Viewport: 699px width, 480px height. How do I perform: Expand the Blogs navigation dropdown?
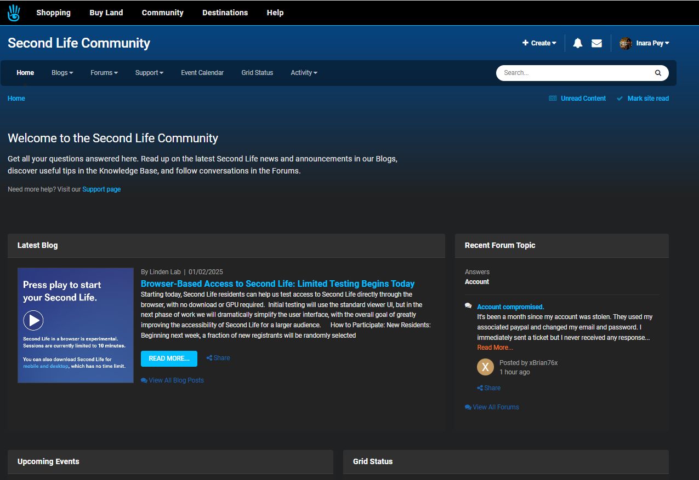click(62, 73)
